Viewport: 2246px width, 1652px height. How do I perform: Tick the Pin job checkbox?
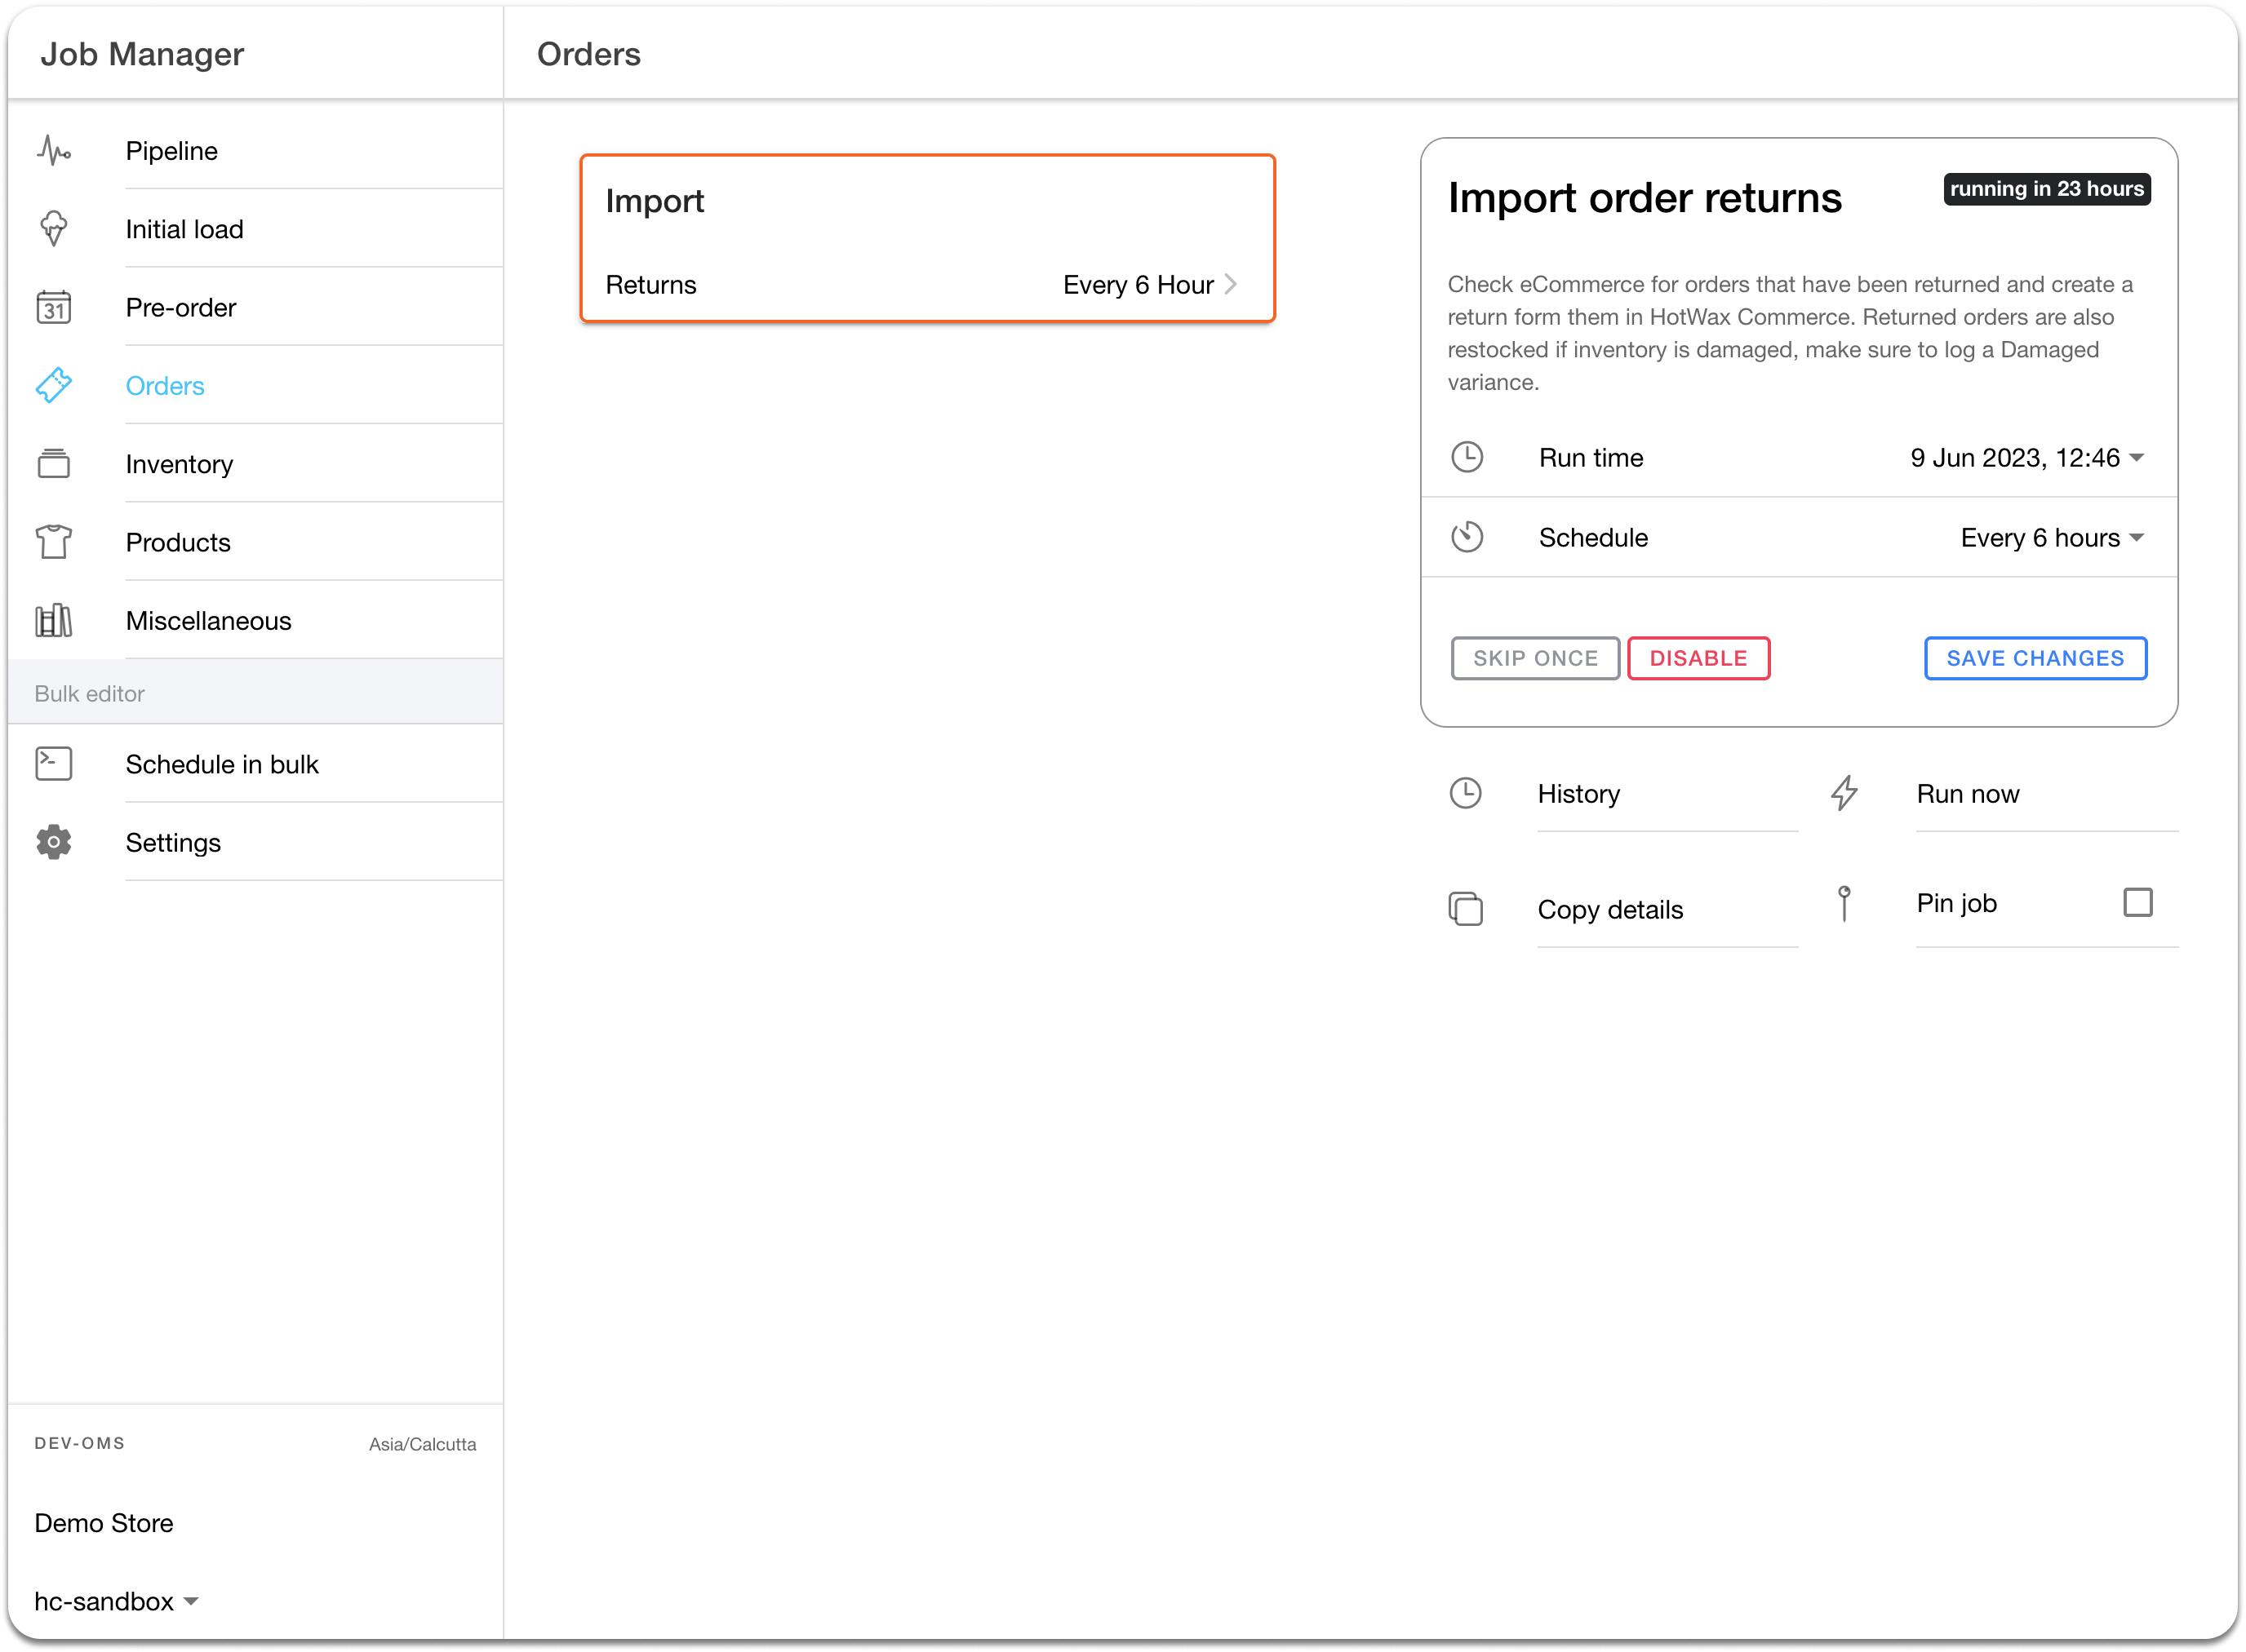[x=2137, y=903]
